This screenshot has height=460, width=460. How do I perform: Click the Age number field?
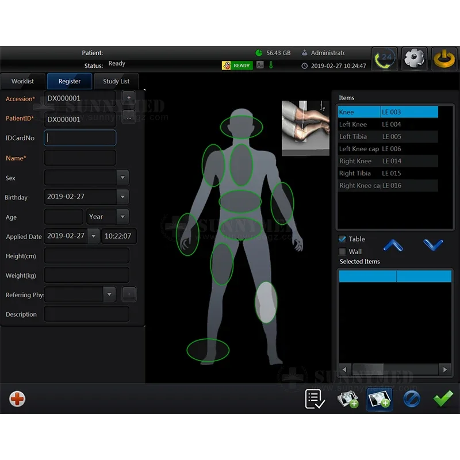(x=64, y=217)
